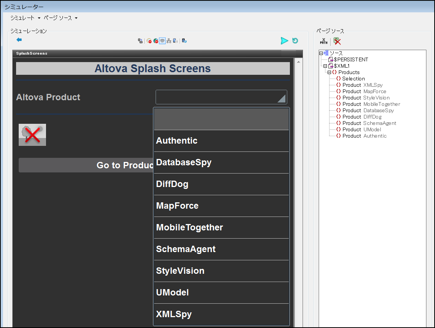Click the SplashScreens page title bar
The image size is (435, 328).
(157, 53)
